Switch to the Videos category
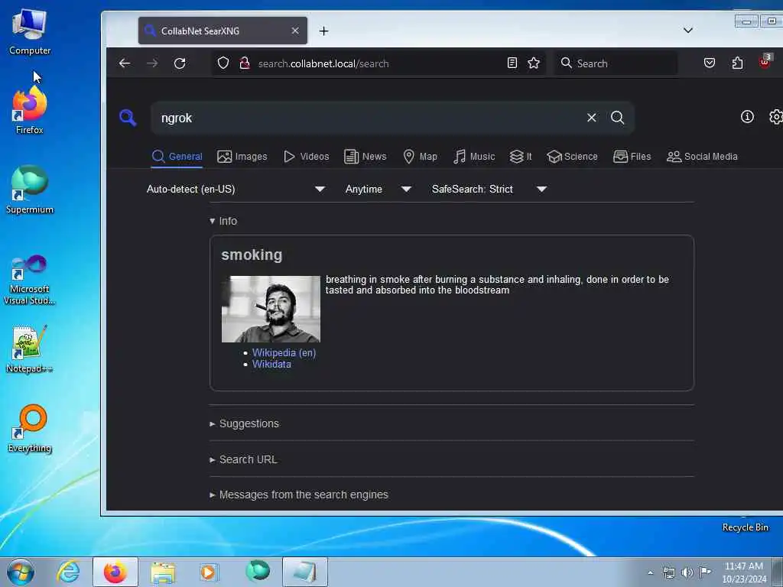This screenshot has height=587, width=783. 306,156
